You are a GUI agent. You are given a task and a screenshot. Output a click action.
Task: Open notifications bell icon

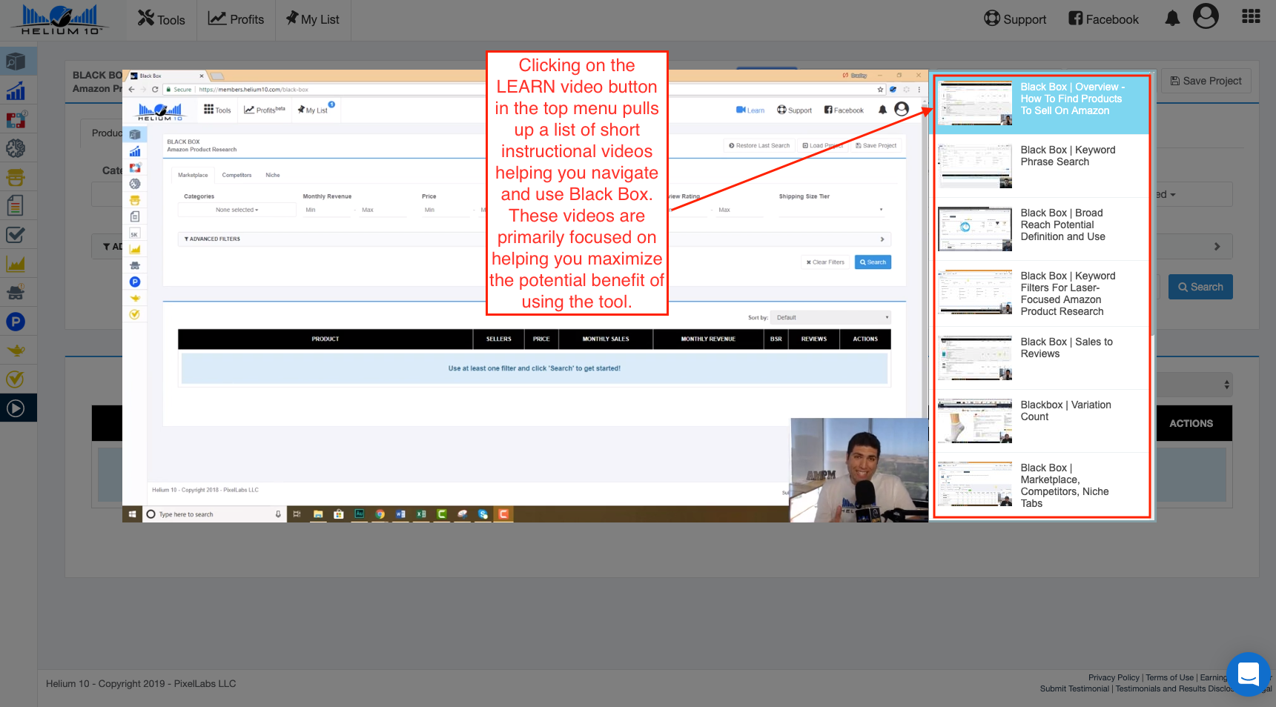coord(1172,19)
